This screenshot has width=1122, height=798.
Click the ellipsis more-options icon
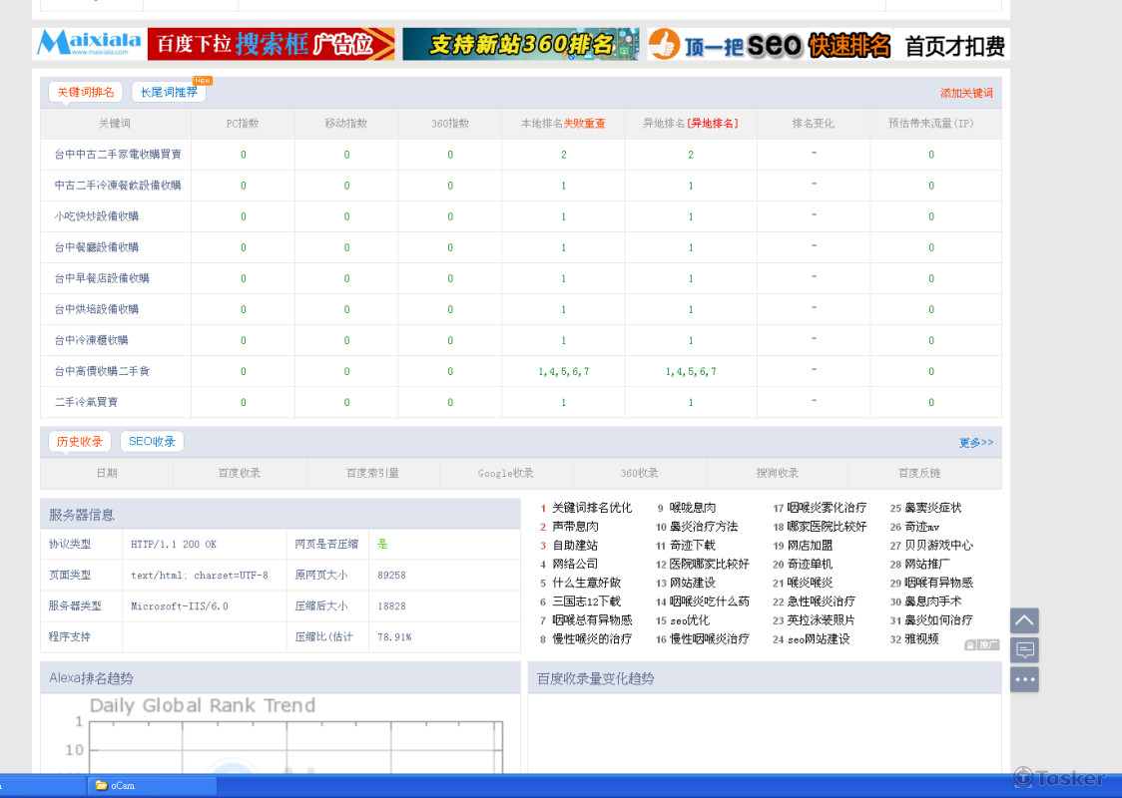[1024, 679]
